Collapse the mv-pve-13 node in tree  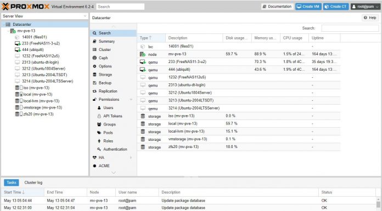9,31
